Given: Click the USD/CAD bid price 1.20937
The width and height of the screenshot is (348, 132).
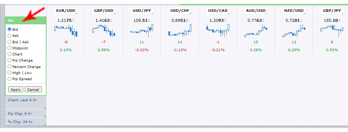Looking at the screenshot, I should pos(218,20).
